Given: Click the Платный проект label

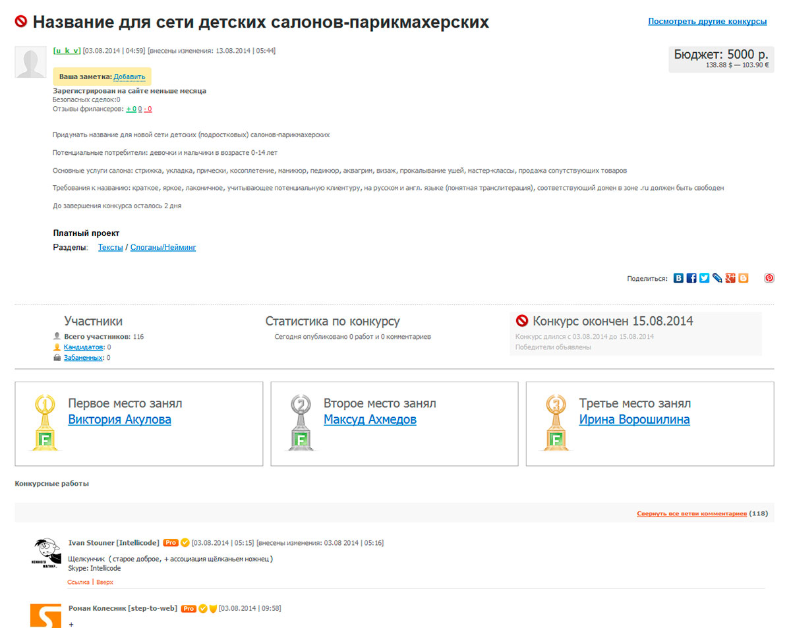Looking at the screenshot, I should click(x=86, y=233).
